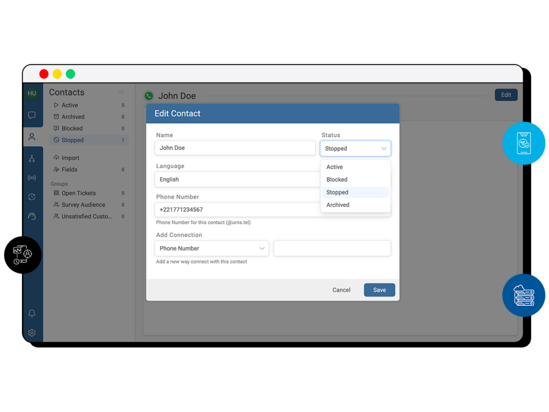This screenshot has width=549, height=412.
Task: Click the Survey Audience group icon
Action: click(x=56, y=204)
